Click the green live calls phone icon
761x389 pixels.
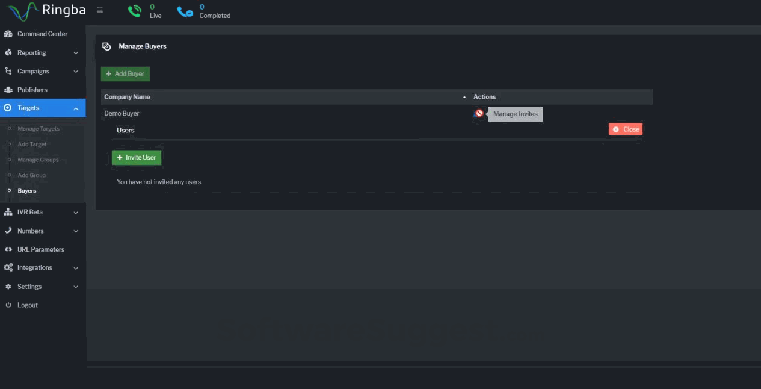click(135, 11)
